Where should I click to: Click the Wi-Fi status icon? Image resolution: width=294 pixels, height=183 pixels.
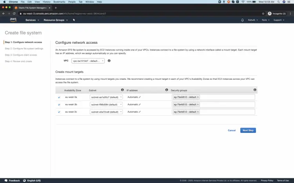(243, 2)
